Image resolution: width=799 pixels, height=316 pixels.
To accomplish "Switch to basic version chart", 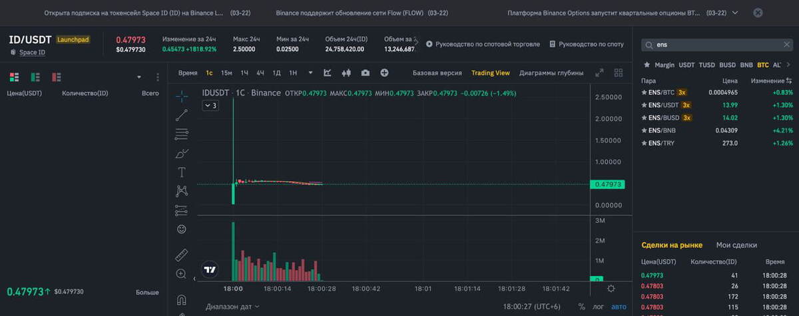I will (437, 73).
